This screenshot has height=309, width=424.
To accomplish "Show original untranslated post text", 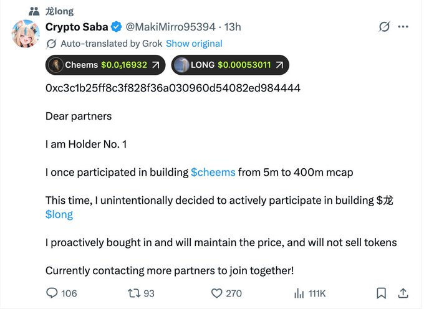I will coord(194,44).
